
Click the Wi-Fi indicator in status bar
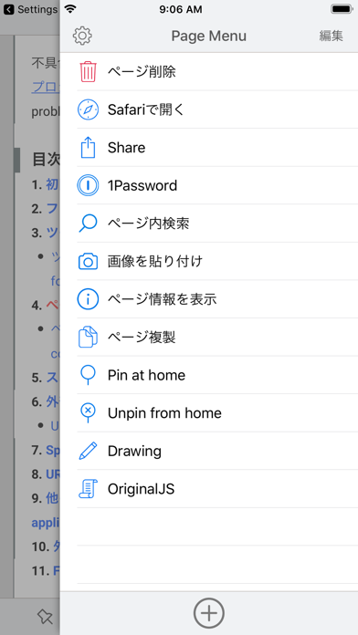[x=70, y=9]
